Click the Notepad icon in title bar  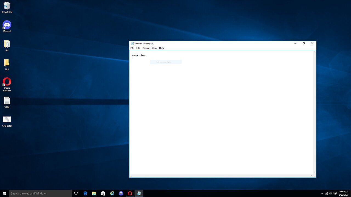coord(132,44)
